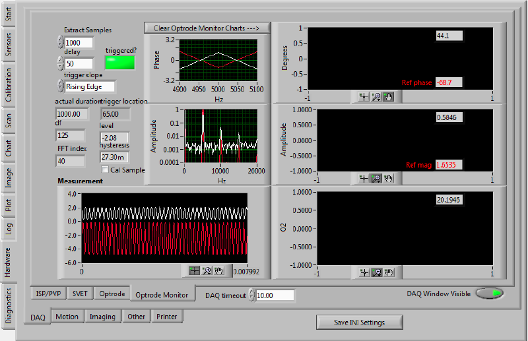This screenshot has height=341, width=528.
Task: Click the Ref mag 1.6535 value
Action: (x=449, y=165)
